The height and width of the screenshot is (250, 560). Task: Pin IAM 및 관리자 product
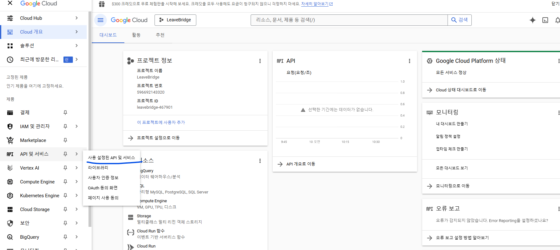65,126
